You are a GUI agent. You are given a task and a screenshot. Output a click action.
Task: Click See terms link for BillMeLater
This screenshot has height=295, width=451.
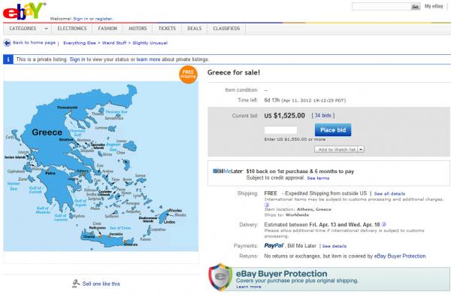pyautogui.click(x=318, y=178)
